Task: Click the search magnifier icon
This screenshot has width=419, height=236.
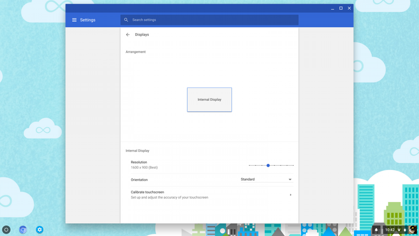Action: pos(126,20)
